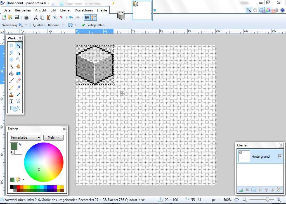Select the Text tool

tap(11, 101)
